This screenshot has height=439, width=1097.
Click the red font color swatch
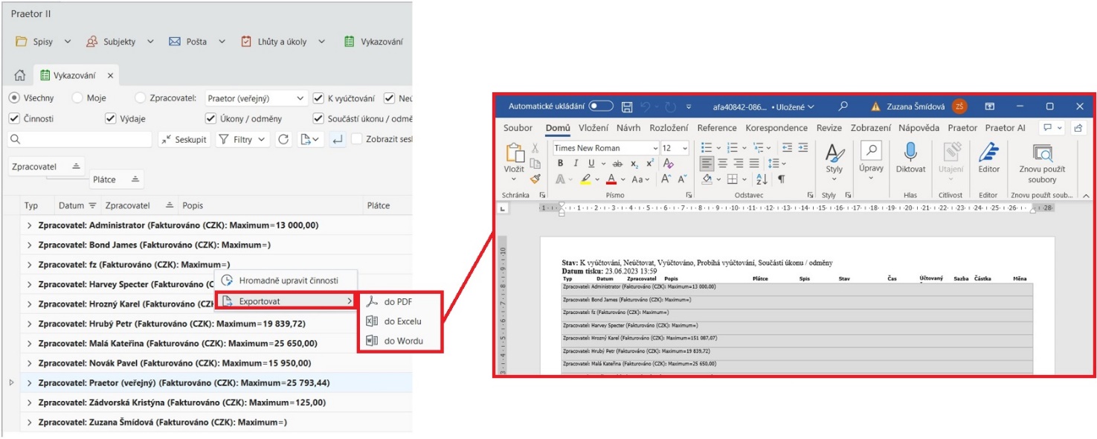pyautogui.click(x=611, y=179)
